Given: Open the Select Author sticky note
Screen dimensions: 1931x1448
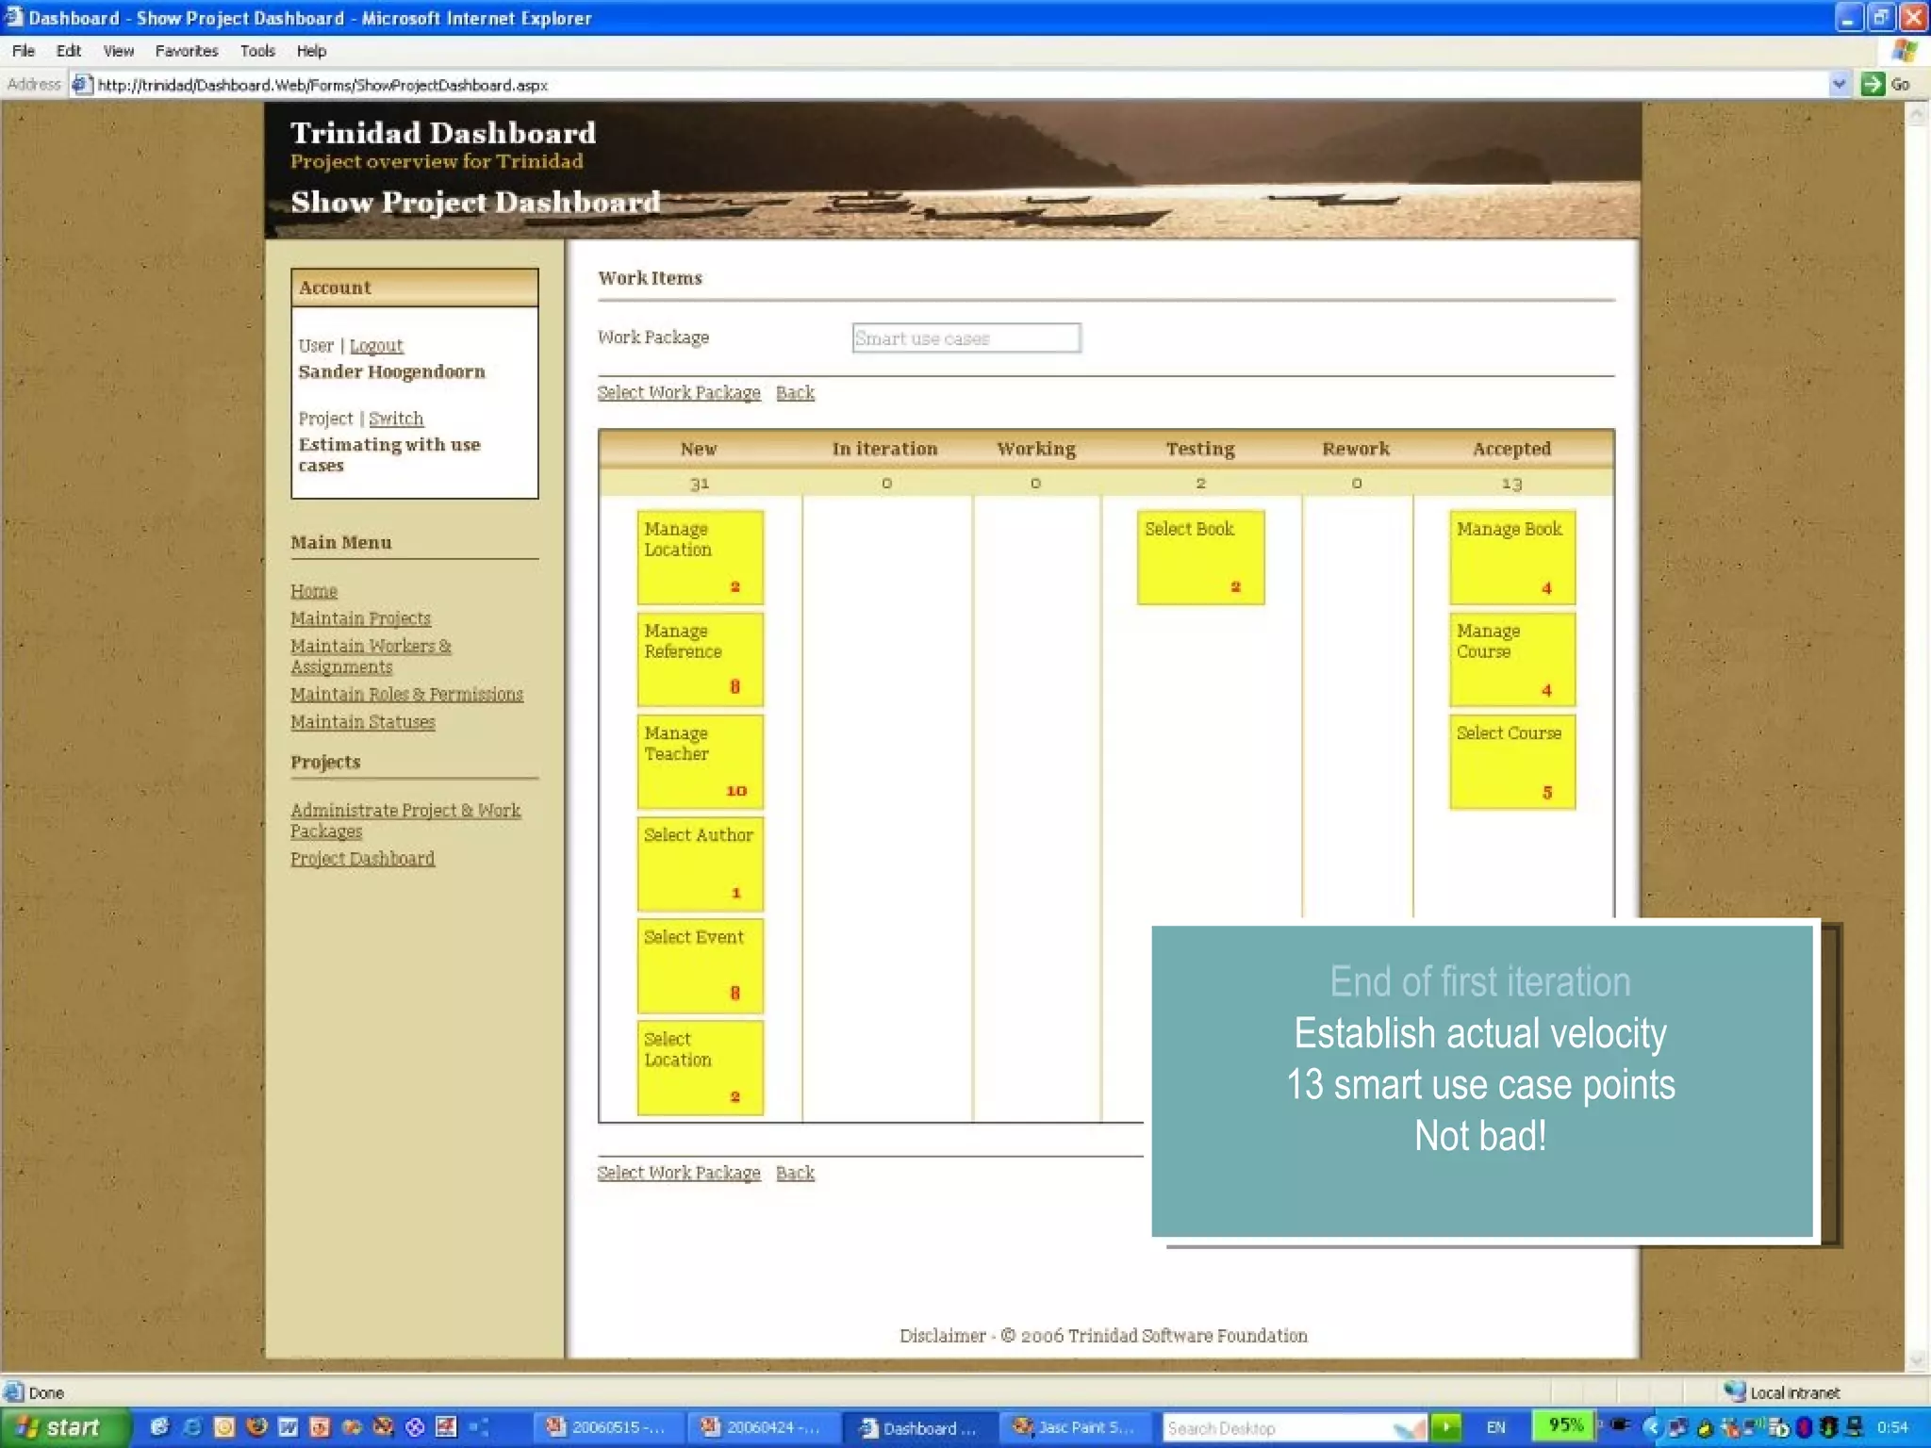Looking at the screenshot, I should [x=700, y=864].
